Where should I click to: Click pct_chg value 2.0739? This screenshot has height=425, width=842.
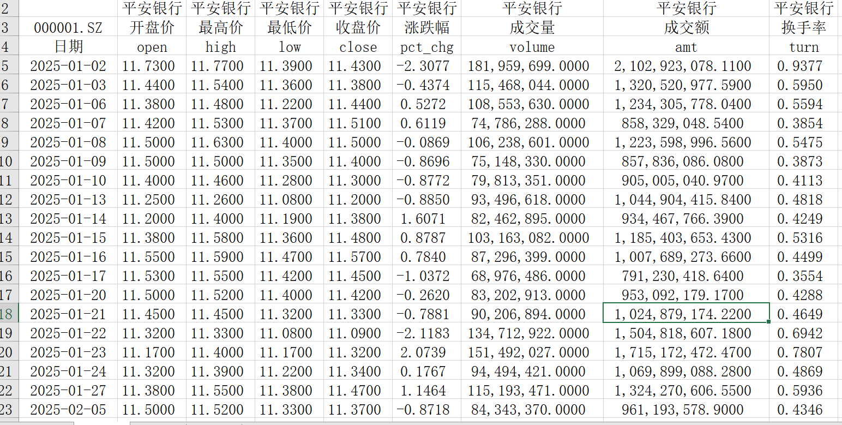[426, 352]
